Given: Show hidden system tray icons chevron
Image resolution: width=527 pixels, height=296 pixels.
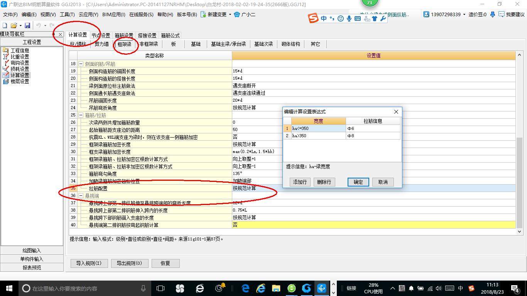Looking at the screenshot, I should 392,288.
